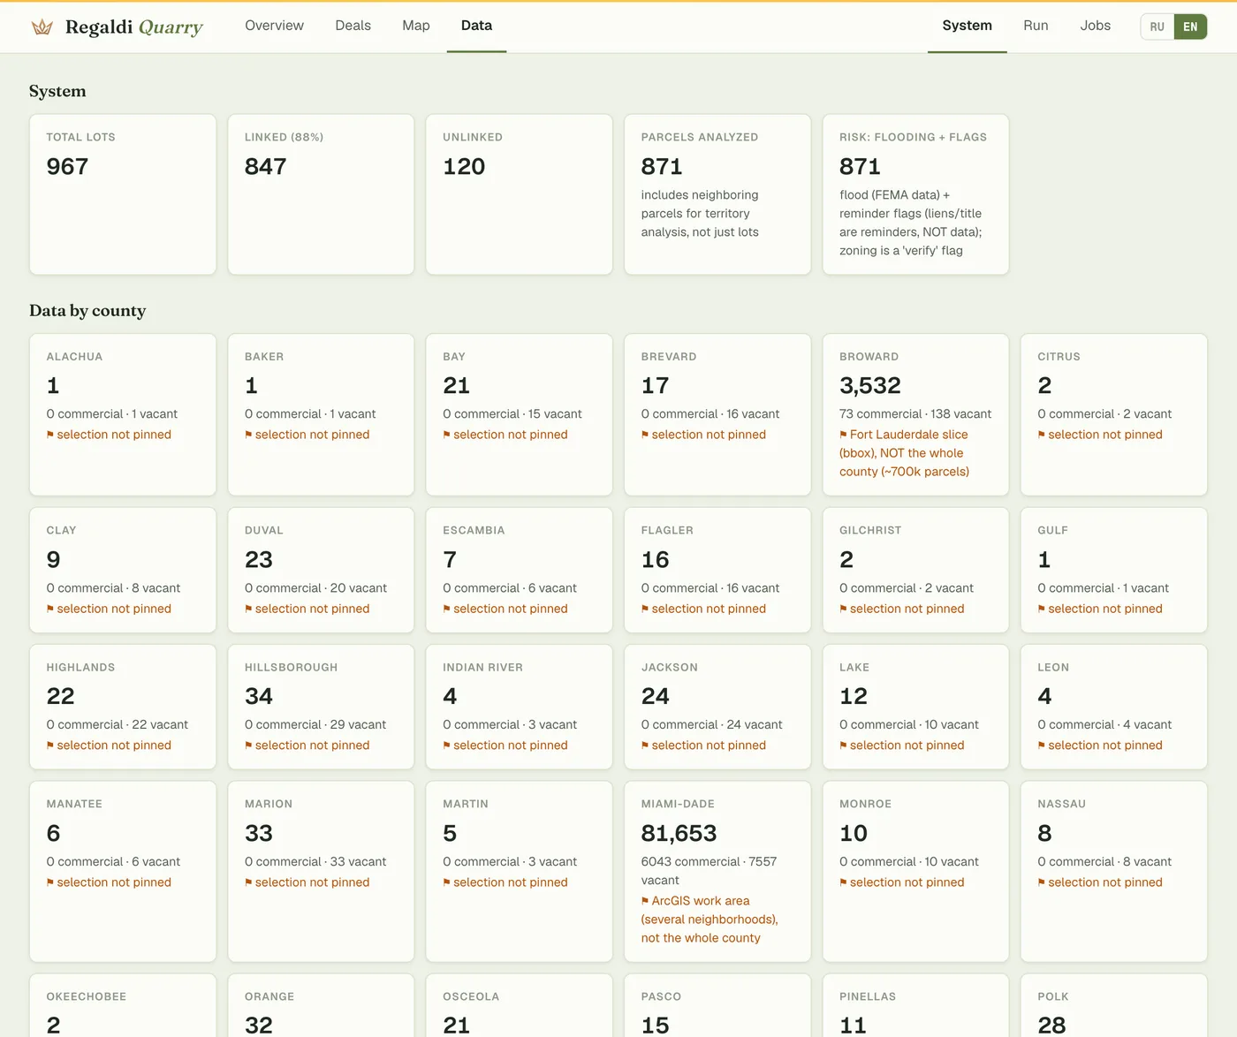Open the Run sub-tab
1237x1037 pixels.
tap(1036, 26)
